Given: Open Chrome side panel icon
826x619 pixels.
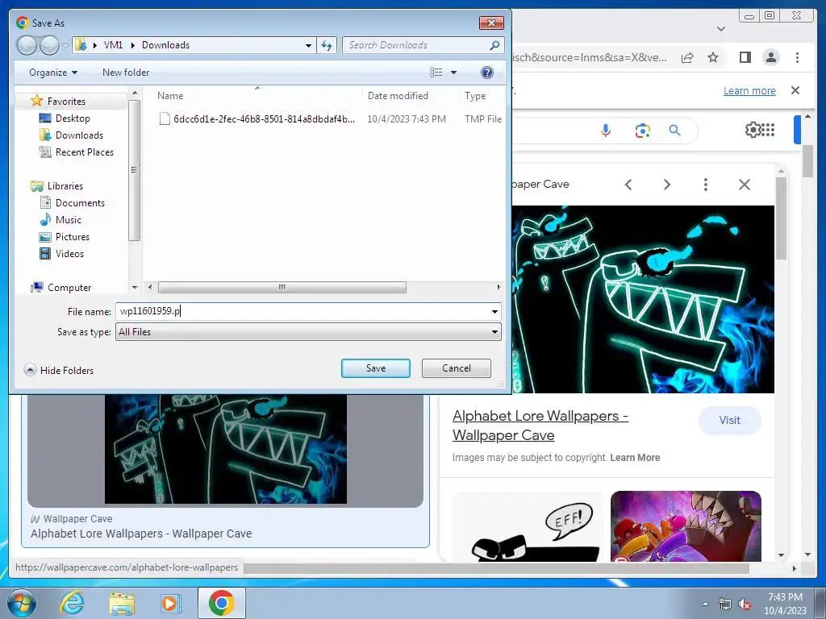Looking at the screenshot, I should click(x=745, y=57).
